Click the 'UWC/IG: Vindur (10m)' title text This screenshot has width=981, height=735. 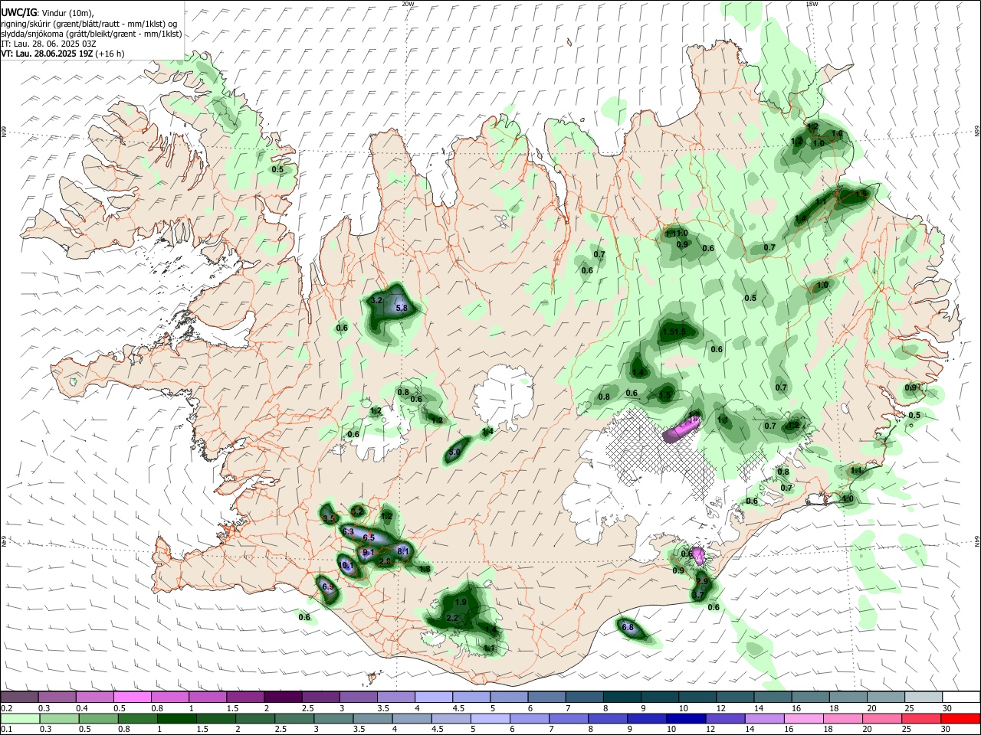47,13
